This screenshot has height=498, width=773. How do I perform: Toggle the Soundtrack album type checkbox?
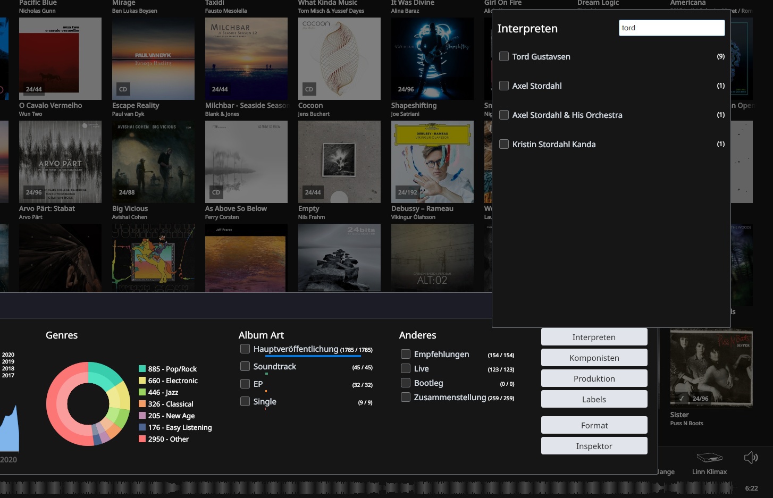click(245, 366)
